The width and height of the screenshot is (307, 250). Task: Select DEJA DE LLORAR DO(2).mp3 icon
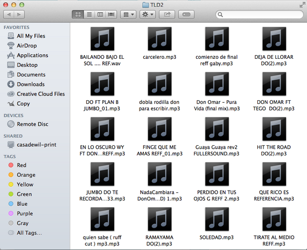point(274,39)
